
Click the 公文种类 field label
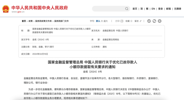tap(96, 47)
